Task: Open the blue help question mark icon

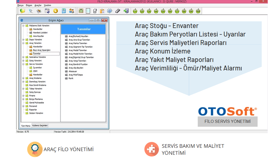Action: point(109,11)
